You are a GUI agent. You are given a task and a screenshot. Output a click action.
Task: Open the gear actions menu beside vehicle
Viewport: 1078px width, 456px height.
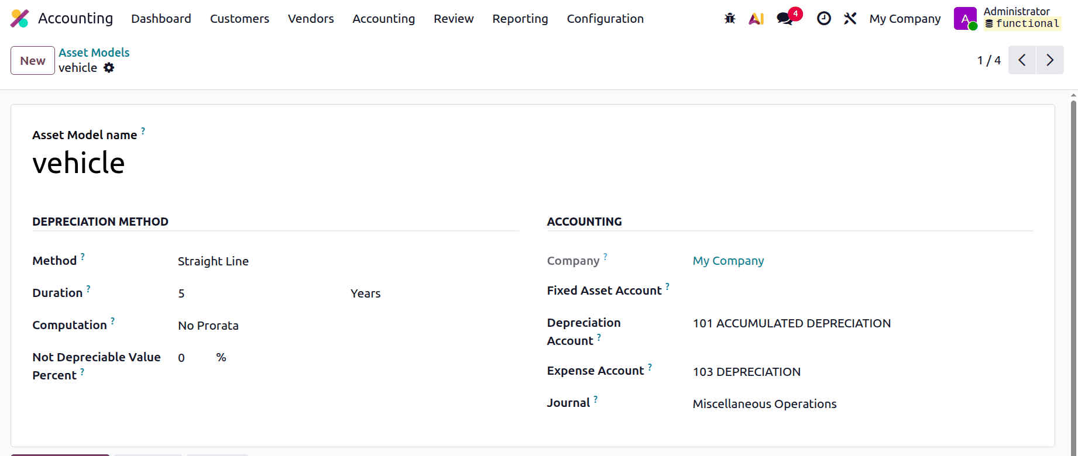pyautogui.click(x=109, y=68)
